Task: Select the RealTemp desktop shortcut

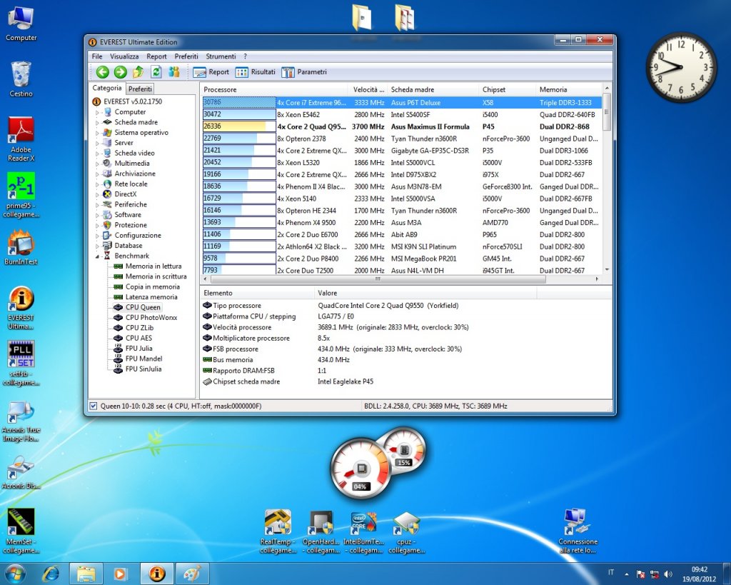Action: click(278, 532)
